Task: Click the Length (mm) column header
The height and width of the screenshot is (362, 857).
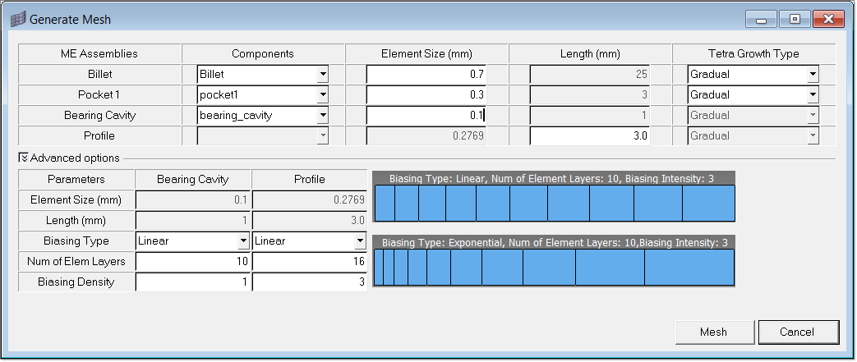Action: pos(590,53)
